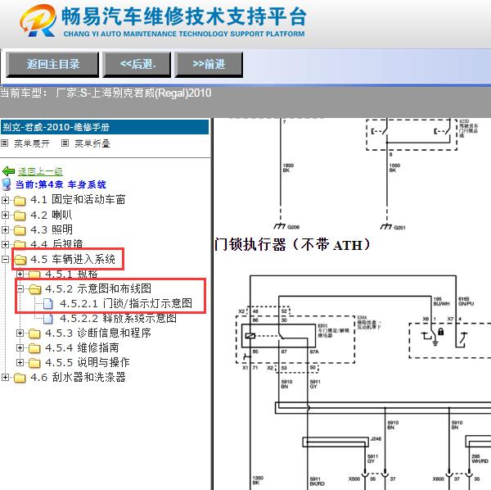Image resolution: width=491 pixels, height=490 pixels.
Task: Open the 4.5.2.2 释放系统示意图 page
Action: coord(118,318)
